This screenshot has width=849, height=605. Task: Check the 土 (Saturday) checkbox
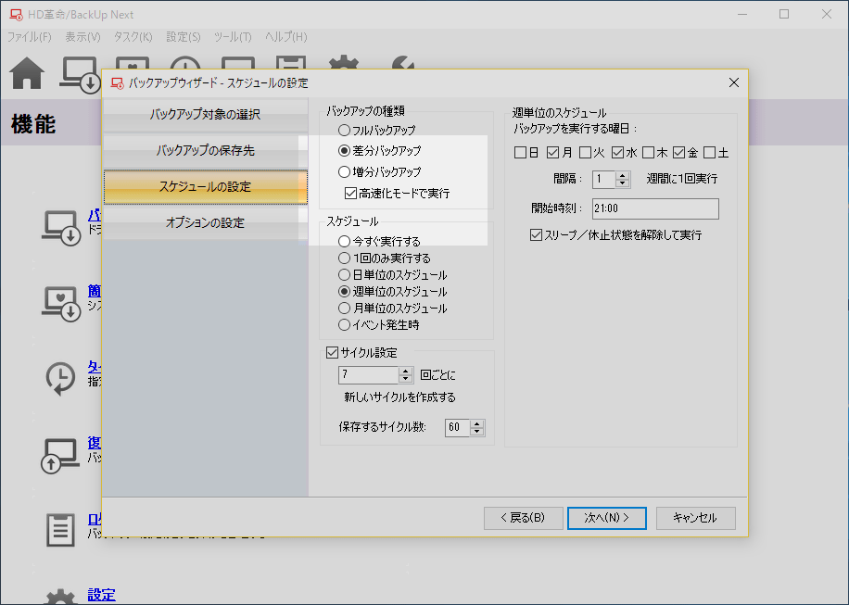click(x=709, y=153)
